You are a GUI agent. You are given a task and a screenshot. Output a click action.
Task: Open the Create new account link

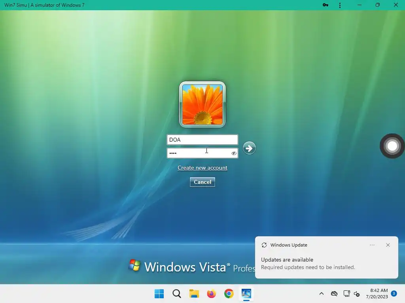pyautogui.click(x=202, y=168)
